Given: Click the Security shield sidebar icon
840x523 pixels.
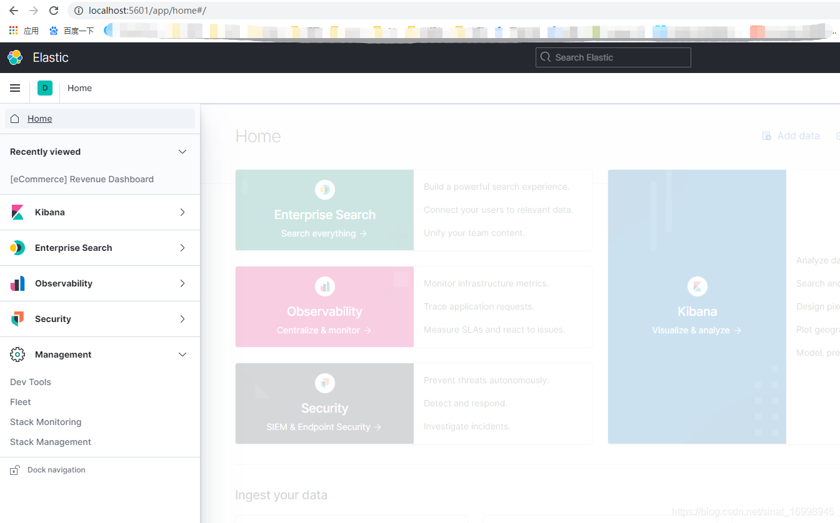Looking at the screenshot, I should (x=17, y=319).
